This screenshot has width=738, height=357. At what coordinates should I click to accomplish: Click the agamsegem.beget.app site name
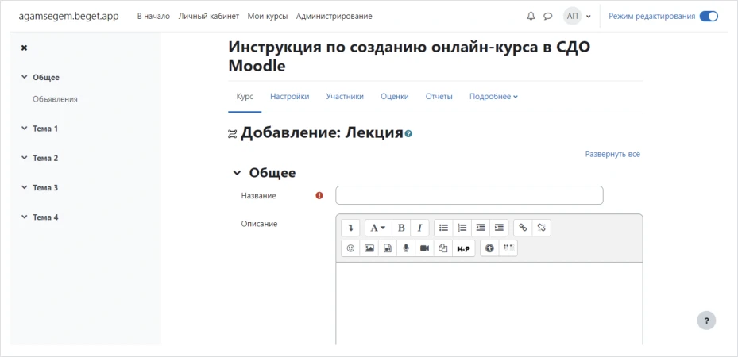(x=69, y=17)
